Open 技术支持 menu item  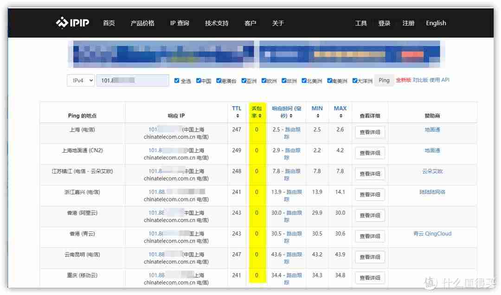pyautogui.click(x=217, y=23)
